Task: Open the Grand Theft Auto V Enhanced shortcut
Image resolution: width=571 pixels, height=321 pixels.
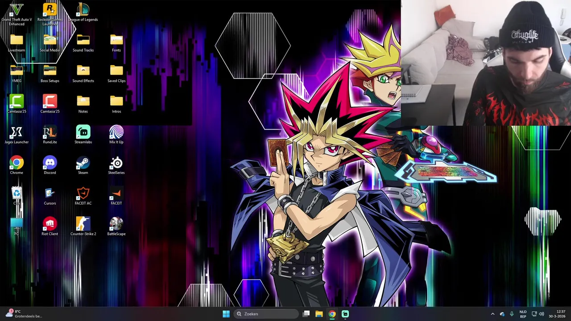Action: (17, 14)
